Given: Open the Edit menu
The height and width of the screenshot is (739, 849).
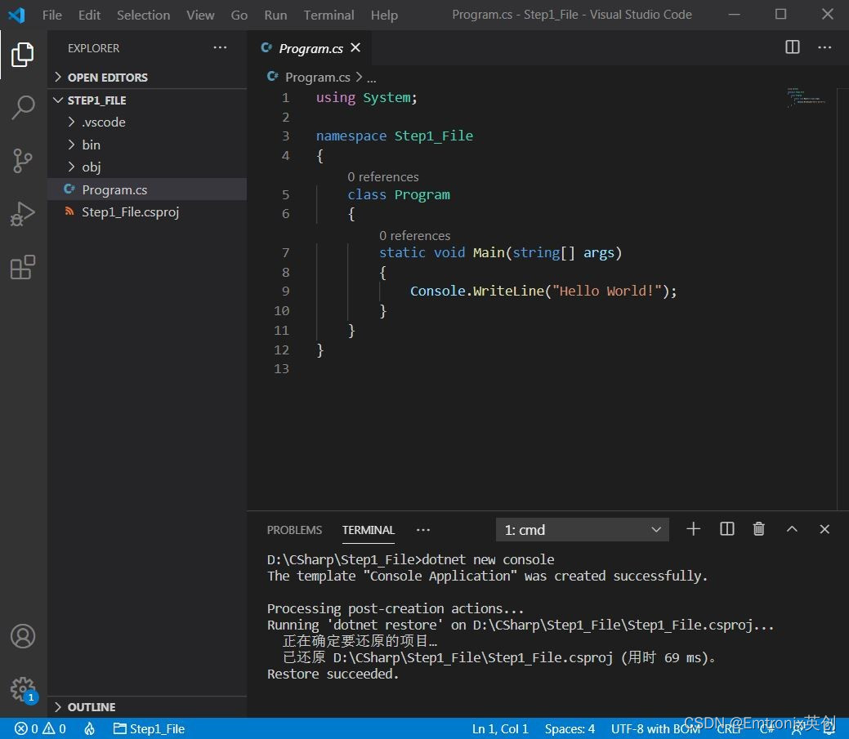Looking at the screenshot, I should [x=89, y=15].
